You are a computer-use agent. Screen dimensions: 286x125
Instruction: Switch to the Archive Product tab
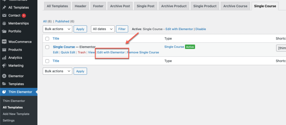(174, 6)
